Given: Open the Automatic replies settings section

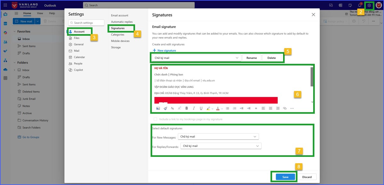Looking at the screenshot, I should (x=122, y=22).
